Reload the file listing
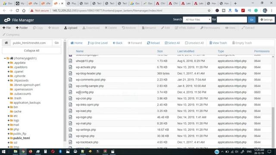This screenshot has width=276, height=155. click(154, 43)
